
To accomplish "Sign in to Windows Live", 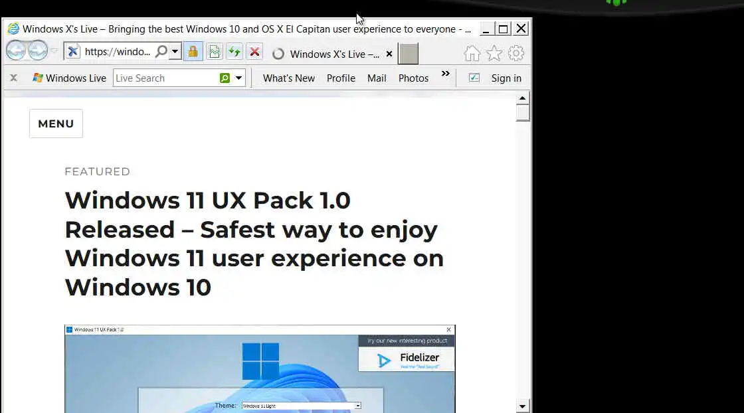I will [x=506, y=78].
